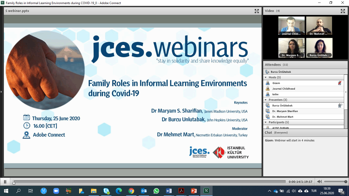Collapse the Participants (5) group
This screenshot has height=196, width=349.
pos(266,122)
